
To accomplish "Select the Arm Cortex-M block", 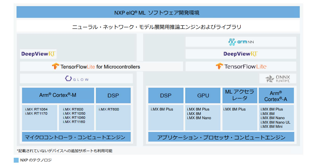I will pos(58,95).
